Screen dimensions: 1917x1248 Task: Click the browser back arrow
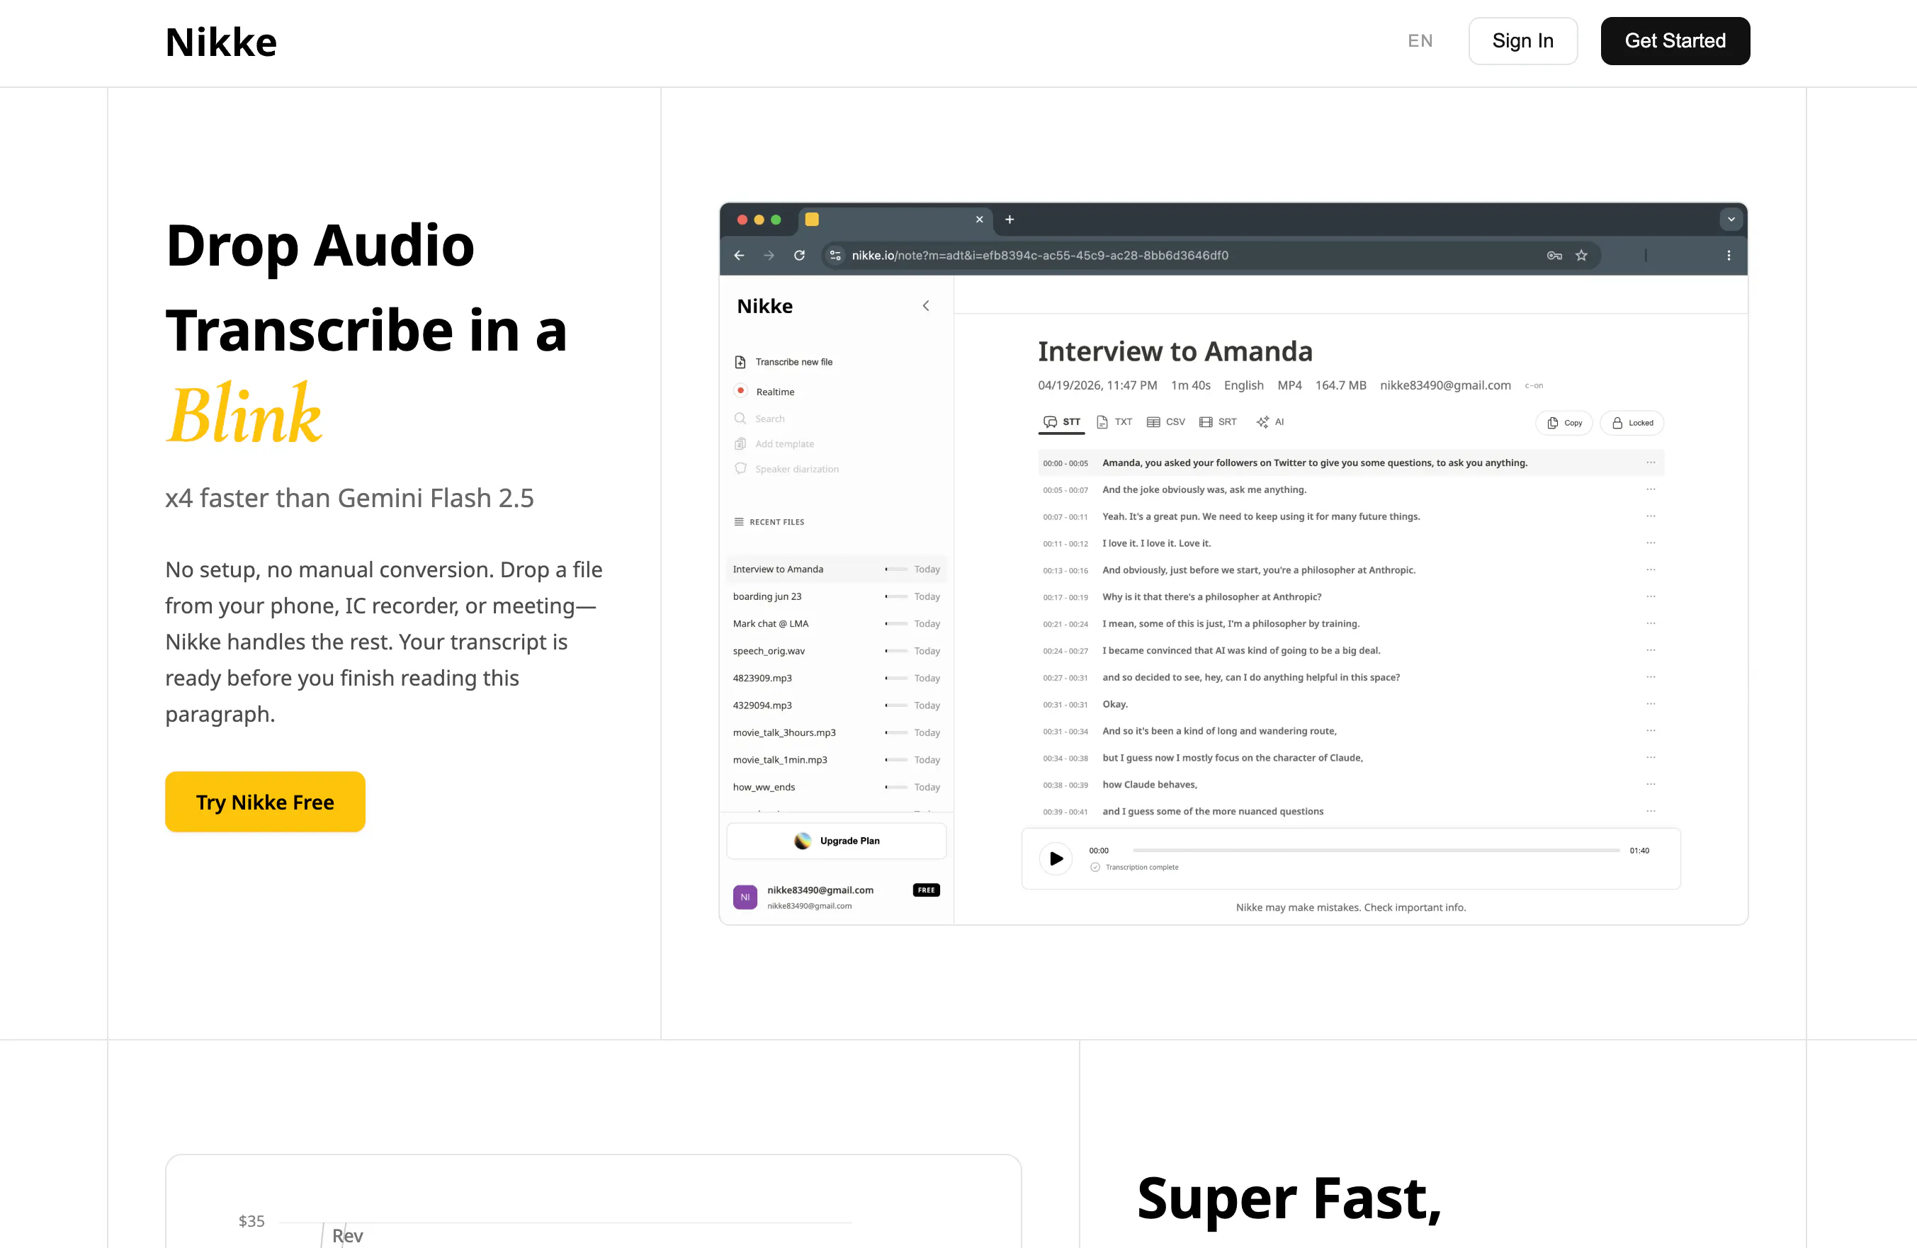(x=740, y=255)
